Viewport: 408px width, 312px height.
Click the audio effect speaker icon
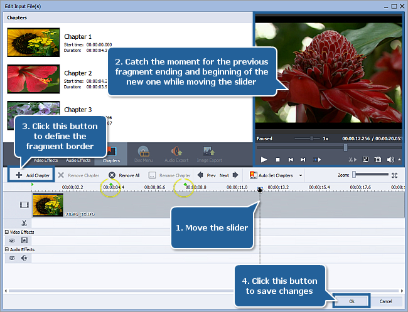[24, 257]
